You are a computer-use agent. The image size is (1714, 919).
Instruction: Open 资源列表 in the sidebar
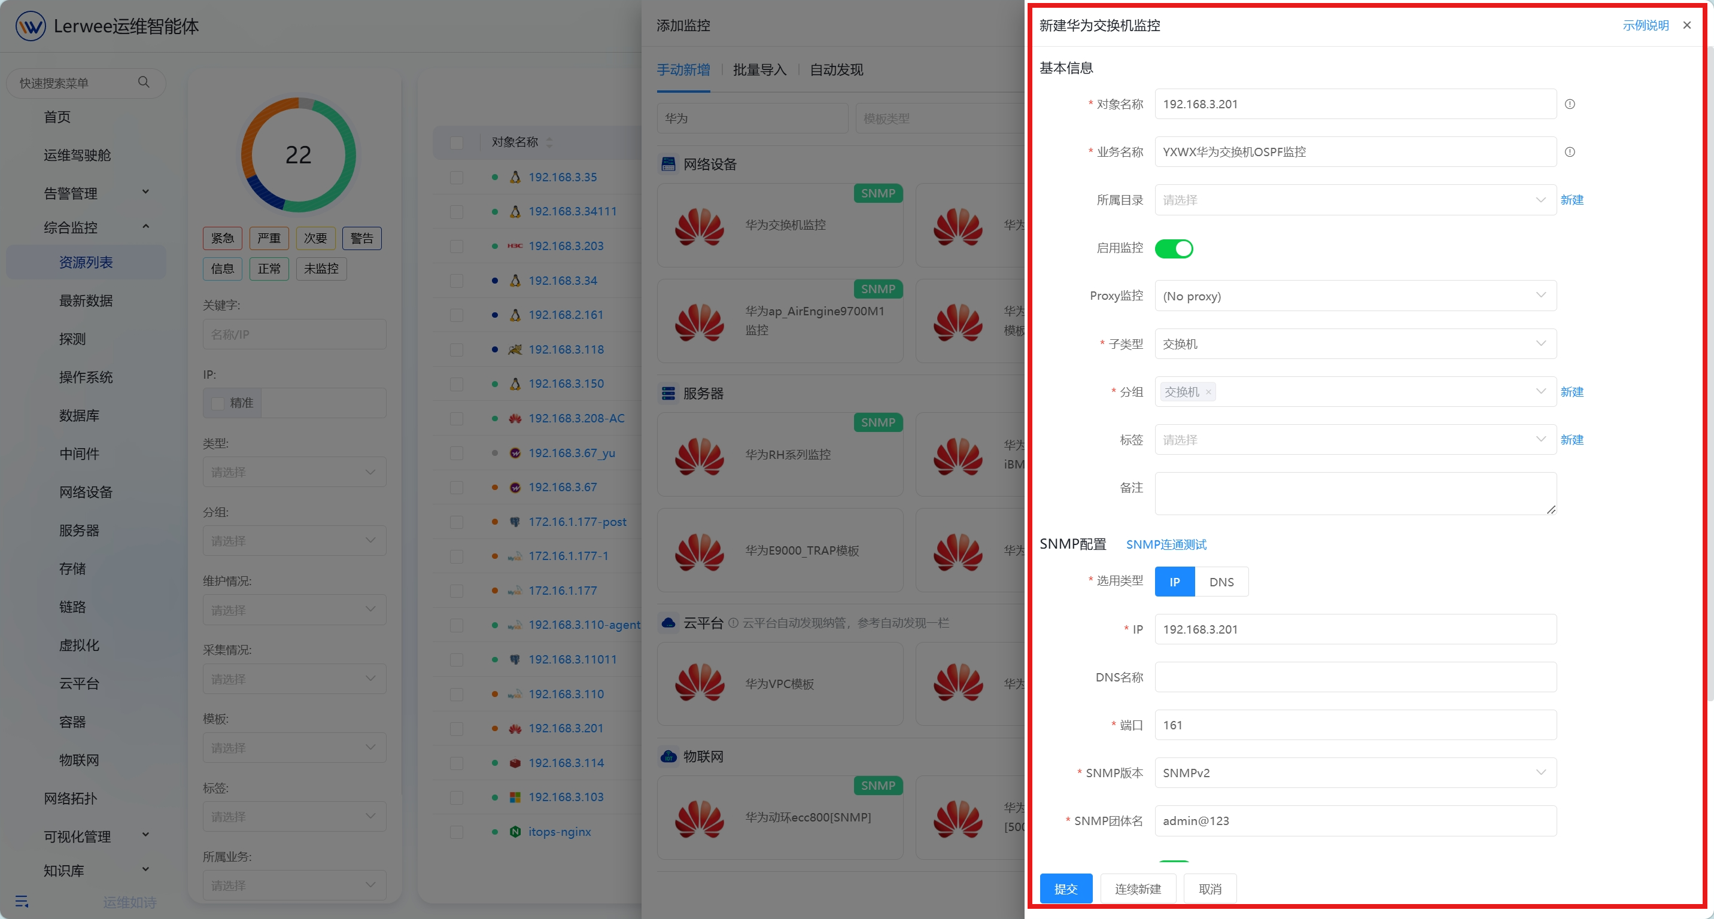coord(86,263)
